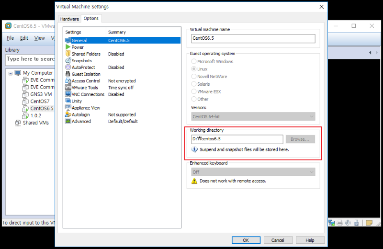Image resolution: width=383 pixels, height=249 pixels.
Task: Click sound card status bar icon
Action: [348, 223]
